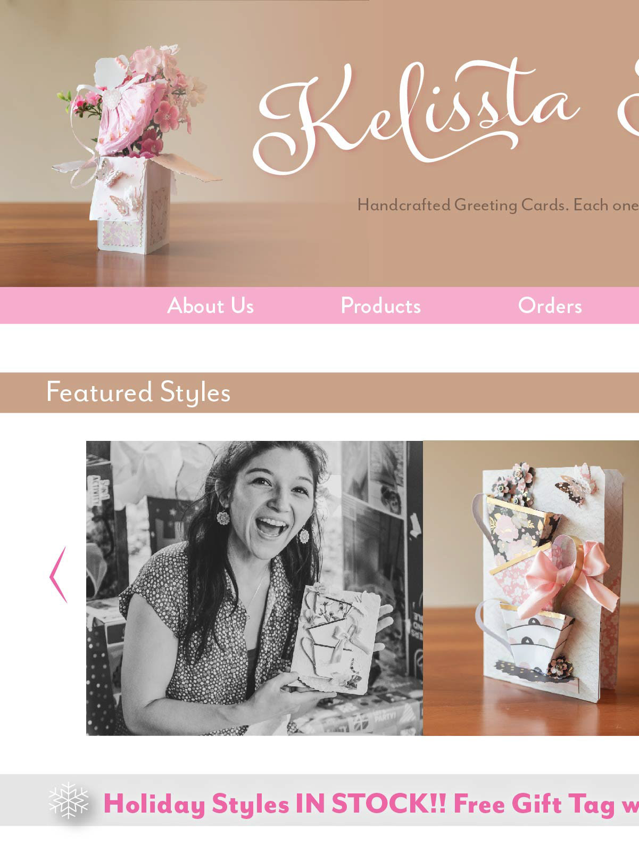Image resolution: width=639 pixels, height=852 pixels.
Task: Click the pink left carousel arrow
Action: 58,575
